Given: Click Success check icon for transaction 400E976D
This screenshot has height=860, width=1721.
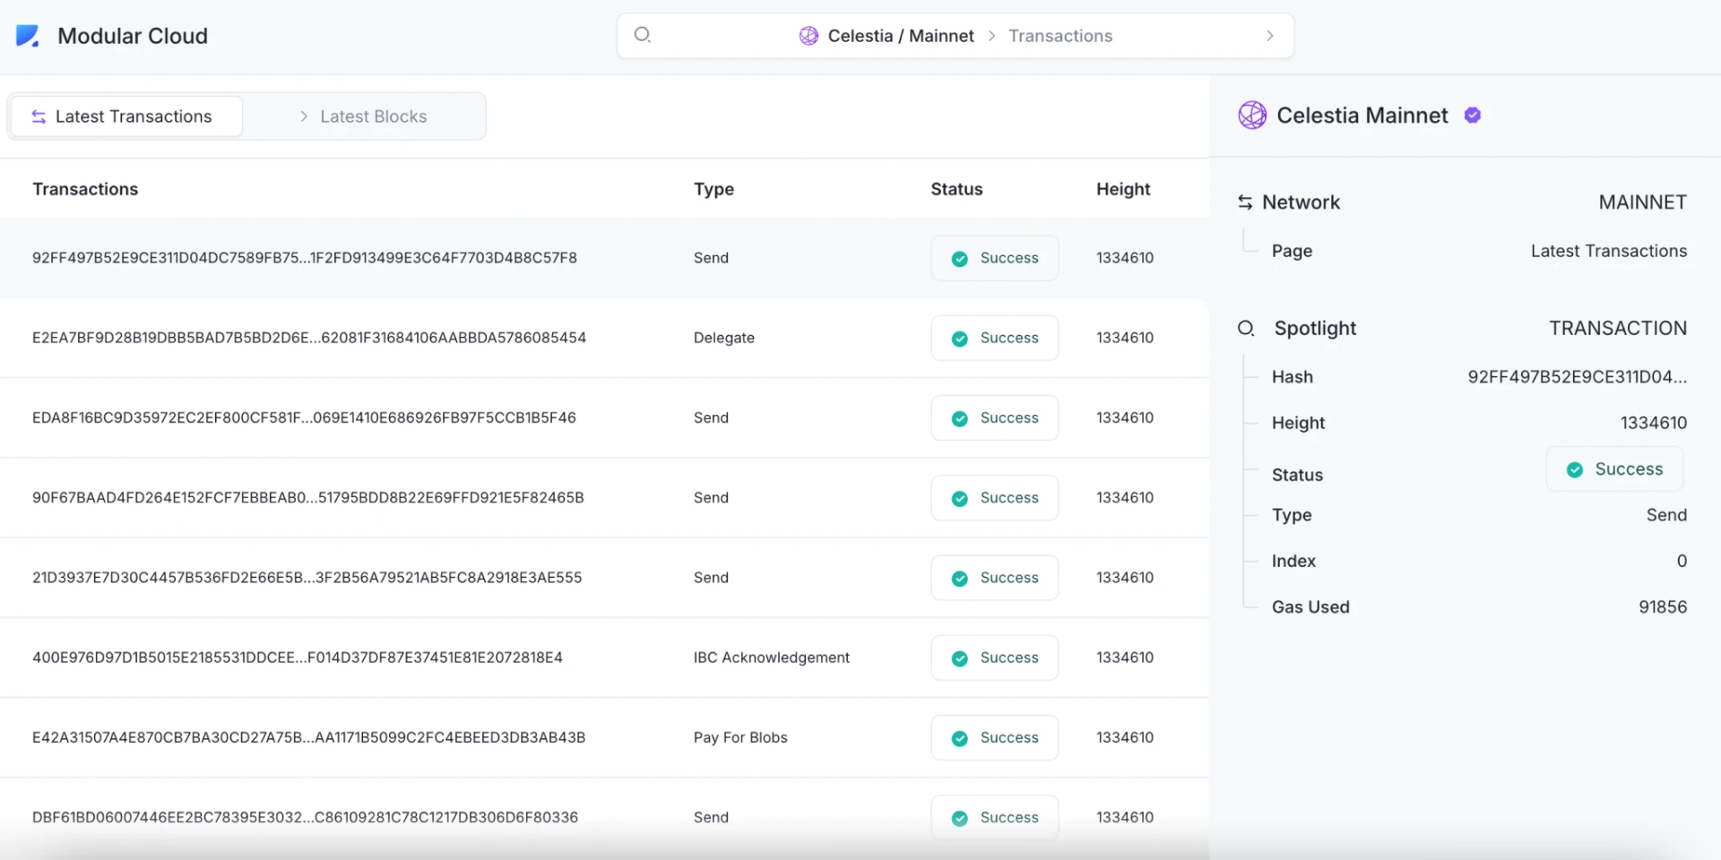Looking at the screenshot, I should [x=959, y=658].
